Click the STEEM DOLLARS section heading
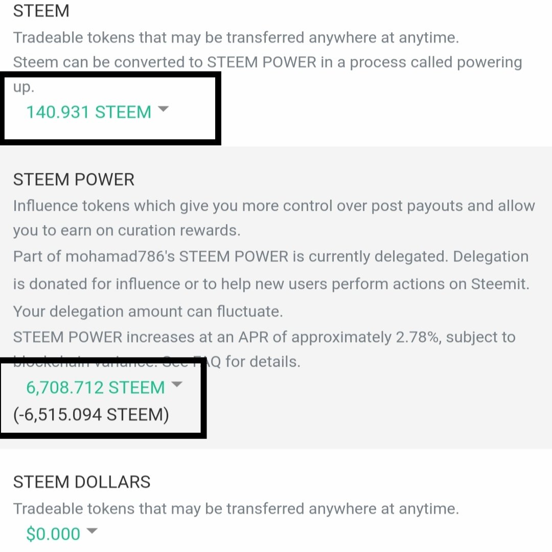Image resolution: width=552 pixels, height=552 pixels. click(x=82, y=482)
